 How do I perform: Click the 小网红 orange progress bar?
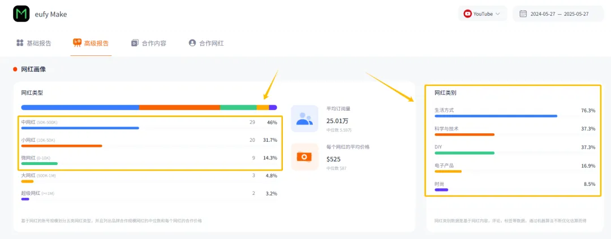coord(62,146)
